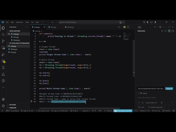This screenshot has width=176, height=132.
Task: Click the lightbulb code action on line 33
Action: 31,101
